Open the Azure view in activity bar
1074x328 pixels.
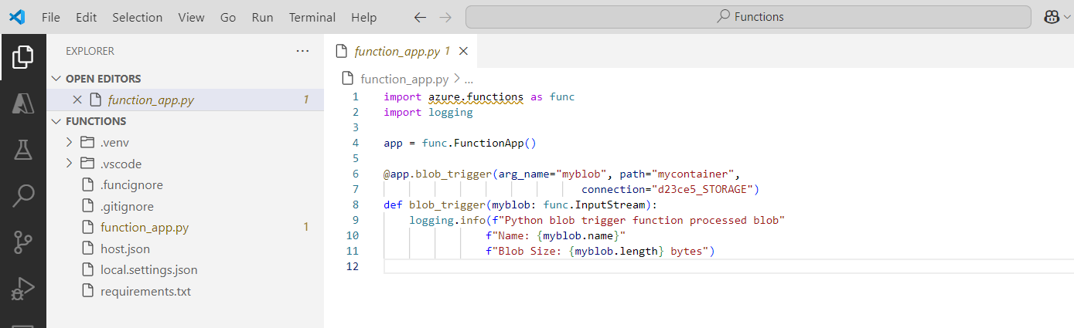click(23, 103)
